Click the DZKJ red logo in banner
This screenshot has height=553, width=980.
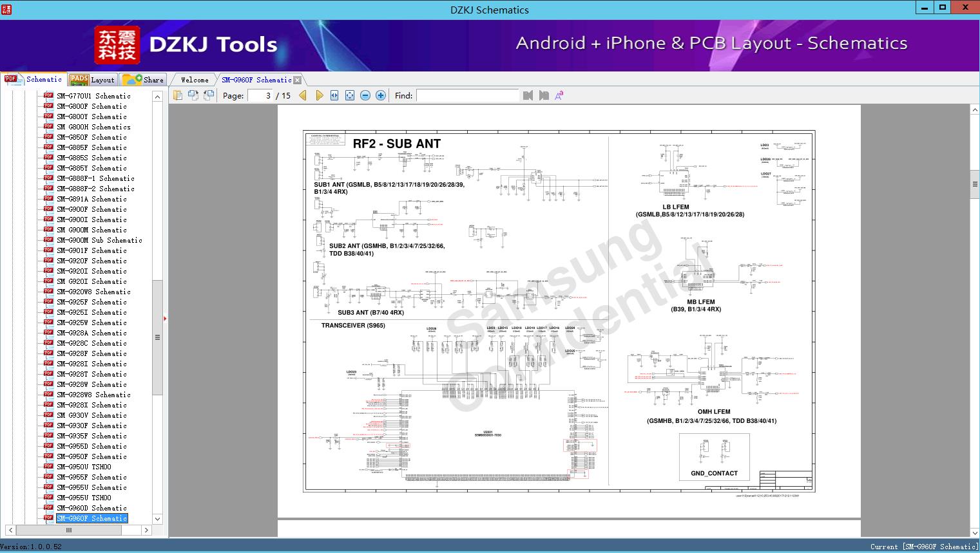pos(117,45)
